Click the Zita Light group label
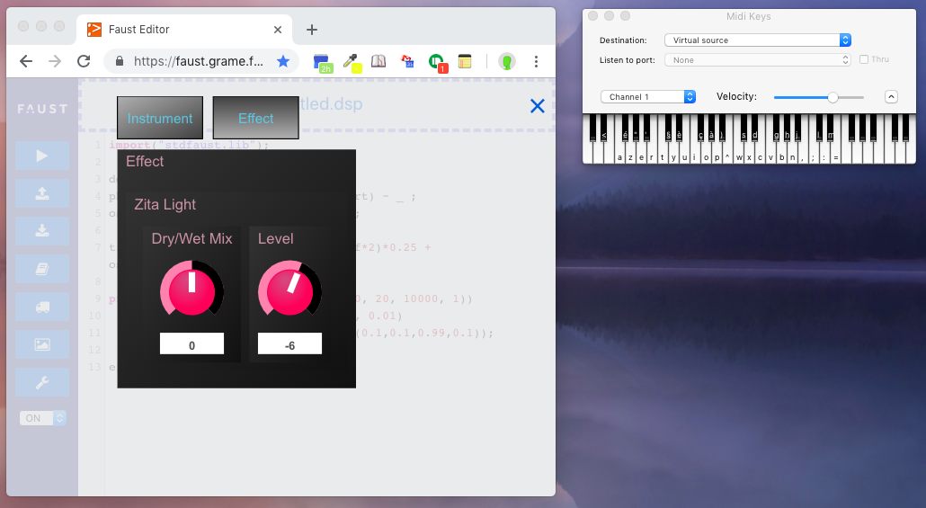Image resolution: width=926 pixels, height=508 pixels. [x=165, y=204]
